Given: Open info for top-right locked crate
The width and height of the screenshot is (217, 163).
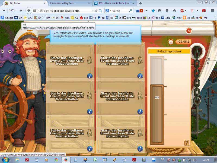Looking at the screenshot, I should pyautogui.click(x=140, y=76).
